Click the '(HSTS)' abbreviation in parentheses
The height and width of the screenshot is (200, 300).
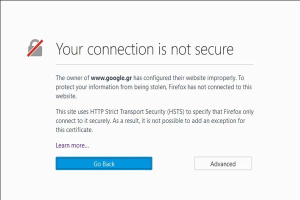point(175,111)
